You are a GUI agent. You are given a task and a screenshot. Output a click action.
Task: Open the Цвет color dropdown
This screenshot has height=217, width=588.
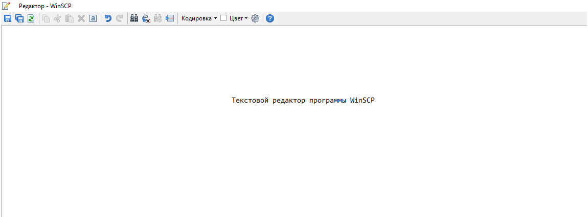239,18
